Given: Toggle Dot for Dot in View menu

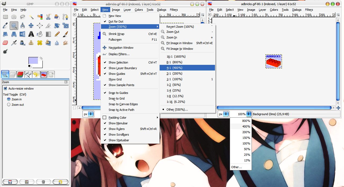Looking at the screenshot, I should coord(130,22).
